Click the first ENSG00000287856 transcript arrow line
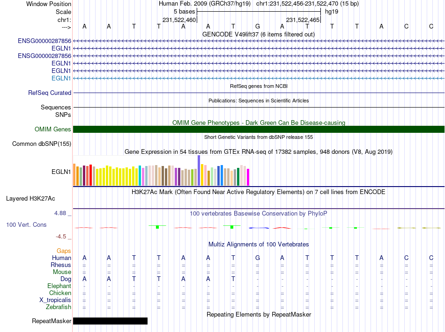 [x=259, y=41]
